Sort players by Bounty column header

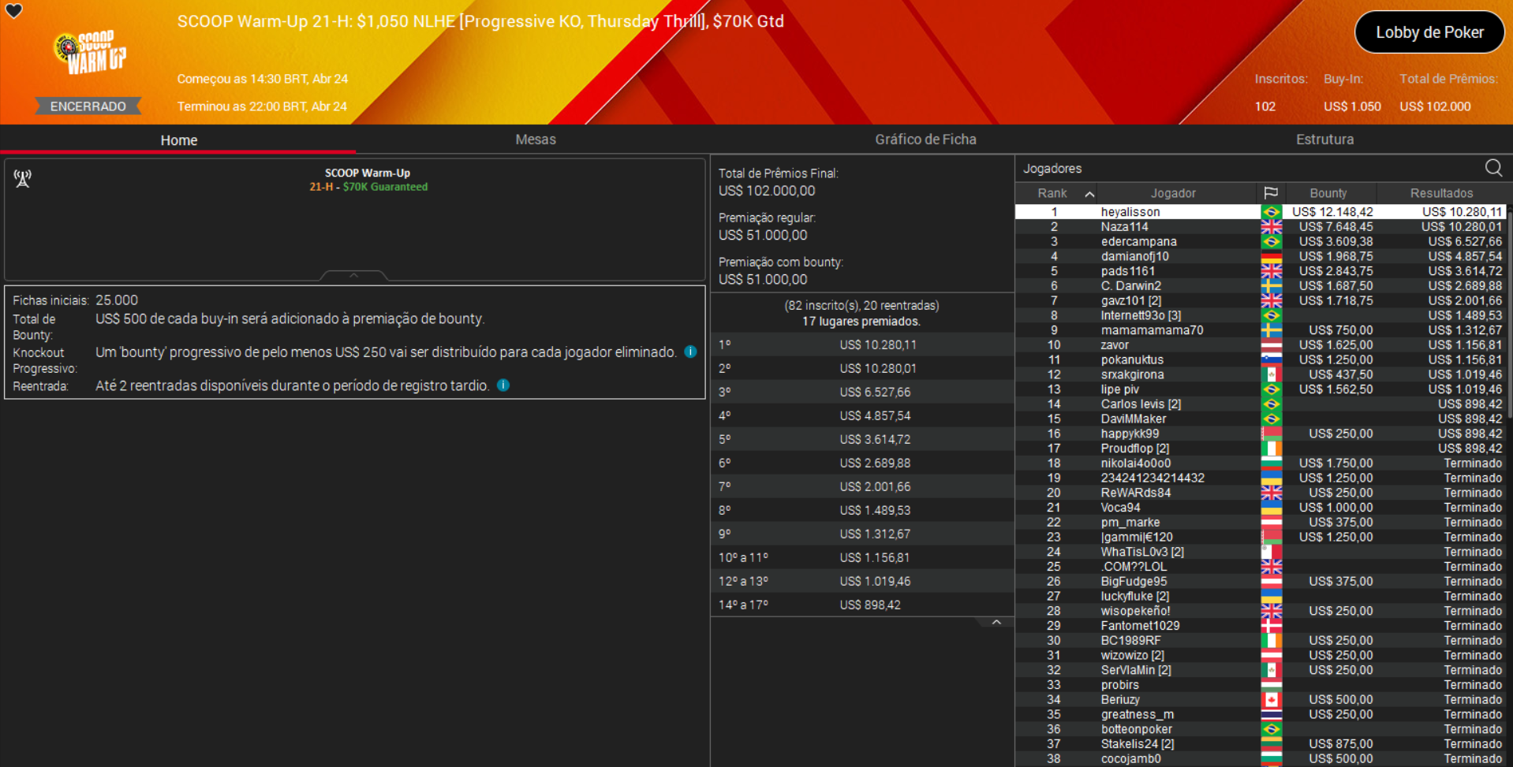coord(1328,193)
